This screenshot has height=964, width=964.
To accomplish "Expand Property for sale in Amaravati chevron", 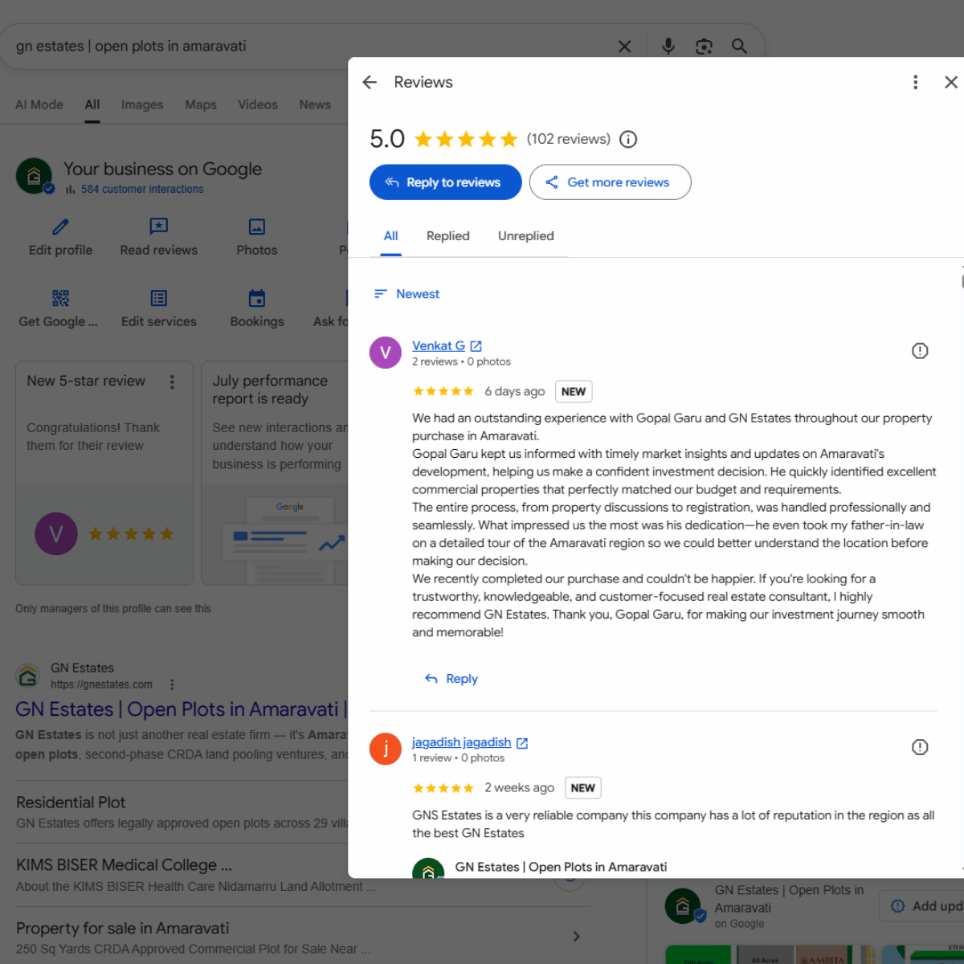I will click(x=576, y=937).
